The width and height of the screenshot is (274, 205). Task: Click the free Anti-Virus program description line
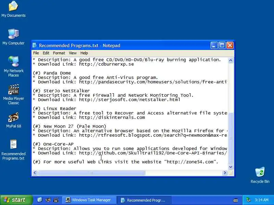96,78
